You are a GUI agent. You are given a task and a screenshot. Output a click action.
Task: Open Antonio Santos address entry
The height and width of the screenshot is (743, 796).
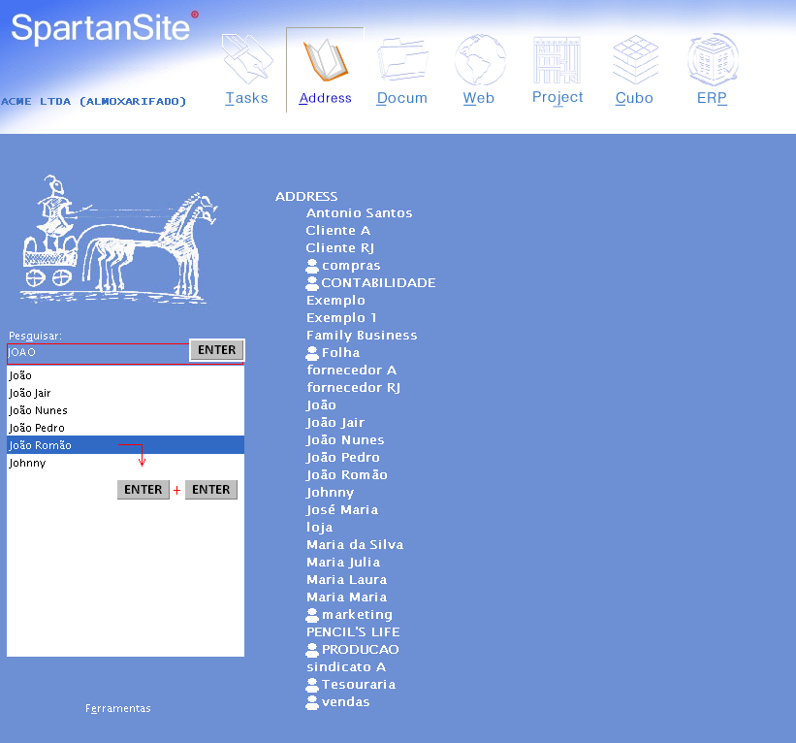pyautogui.click(x=359, y=213)
